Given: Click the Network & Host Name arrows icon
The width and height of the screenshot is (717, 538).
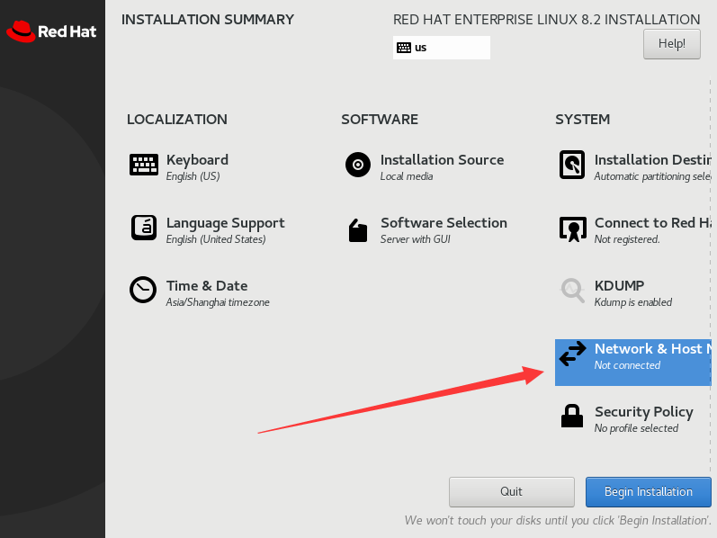Looking at the screenshot, I should 572,354.
